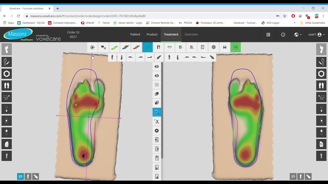Click the info circle icon

pos(283,34)
